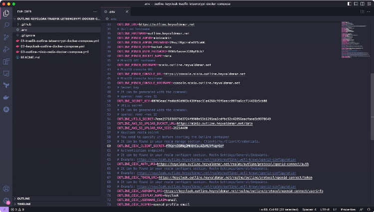Screen dimensions: 374x212
Task: Click the feedback icon in status bar
Action: click(x=362, y=210)
